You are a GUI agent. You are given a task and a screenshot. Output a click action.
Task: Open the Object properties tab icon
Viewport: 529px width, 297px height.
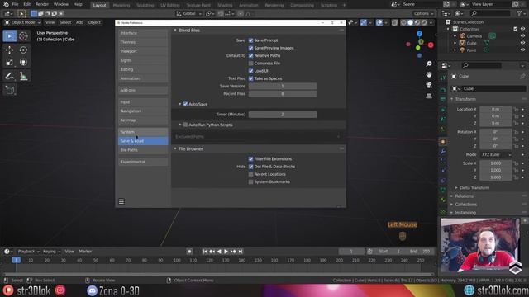pos(443,142)
